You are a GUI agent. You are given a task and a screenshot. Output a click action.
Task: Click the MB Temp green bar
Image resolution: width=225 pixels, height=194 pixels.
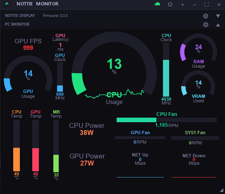click(56, 146)
